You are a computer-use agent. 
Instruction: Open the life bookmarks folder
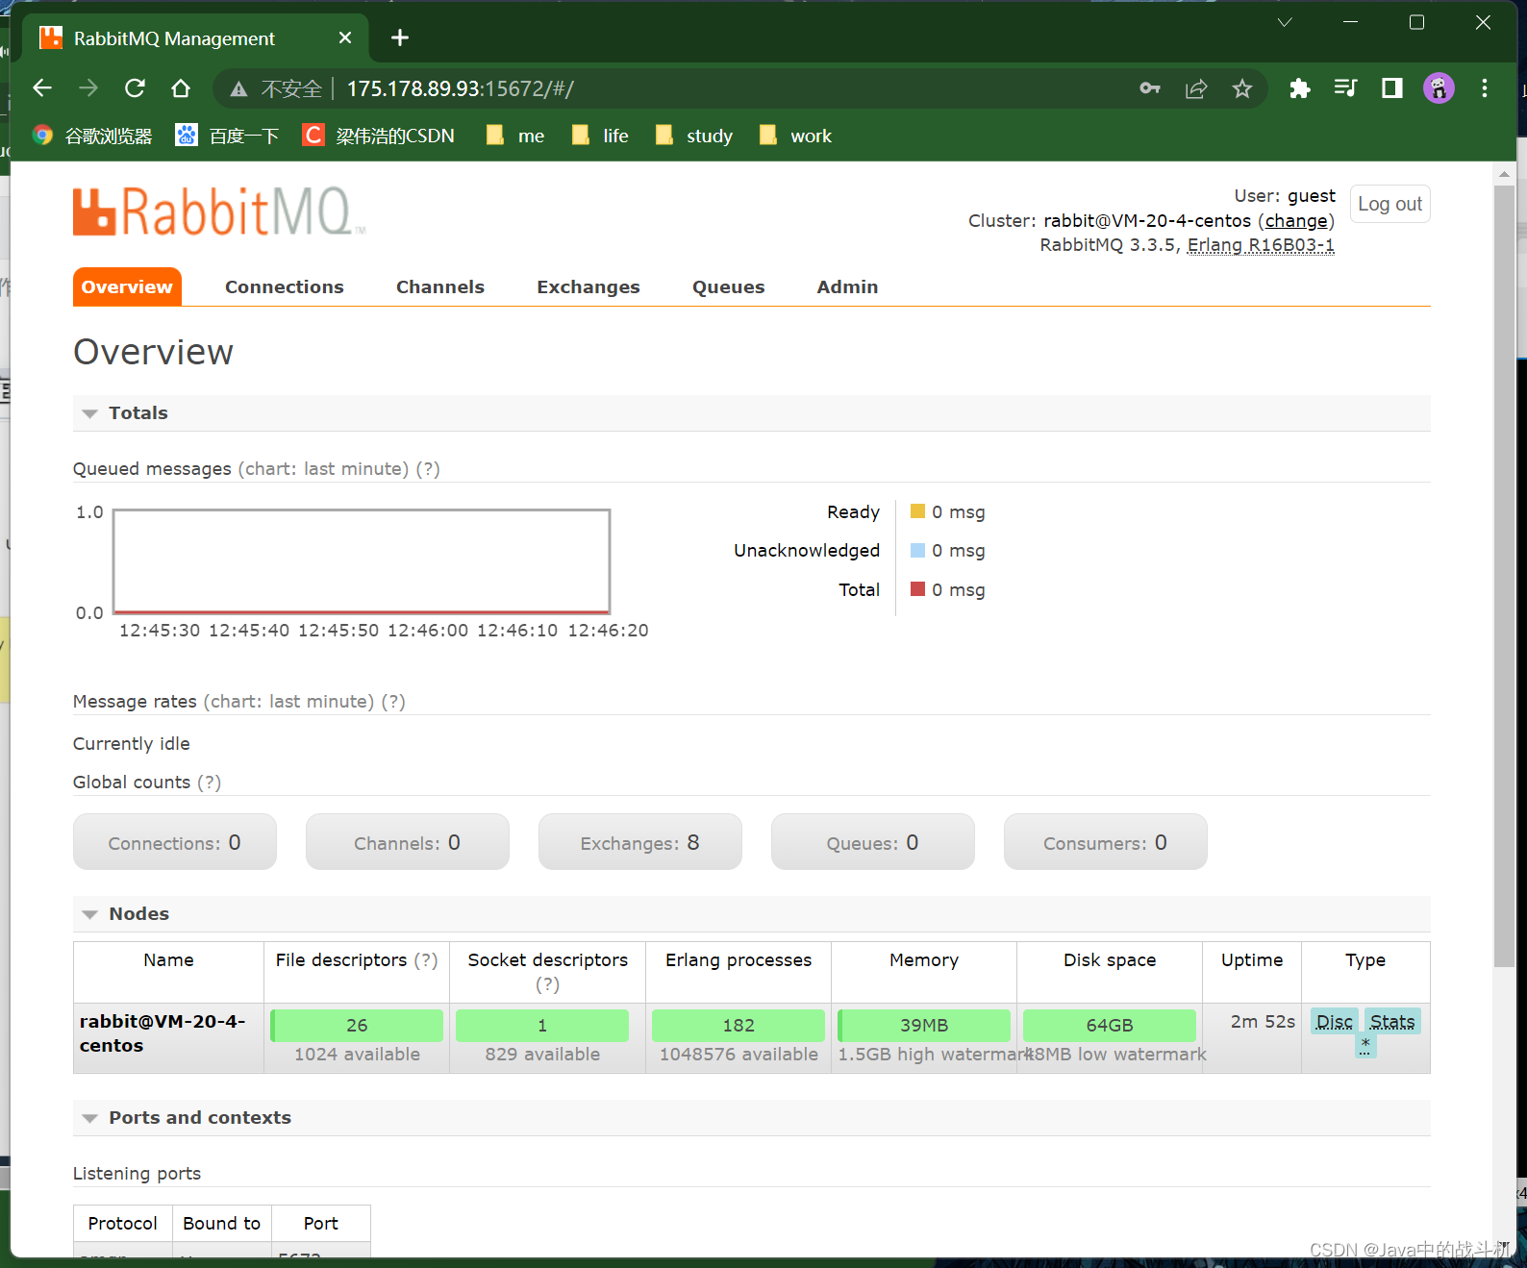click(600, 136)
